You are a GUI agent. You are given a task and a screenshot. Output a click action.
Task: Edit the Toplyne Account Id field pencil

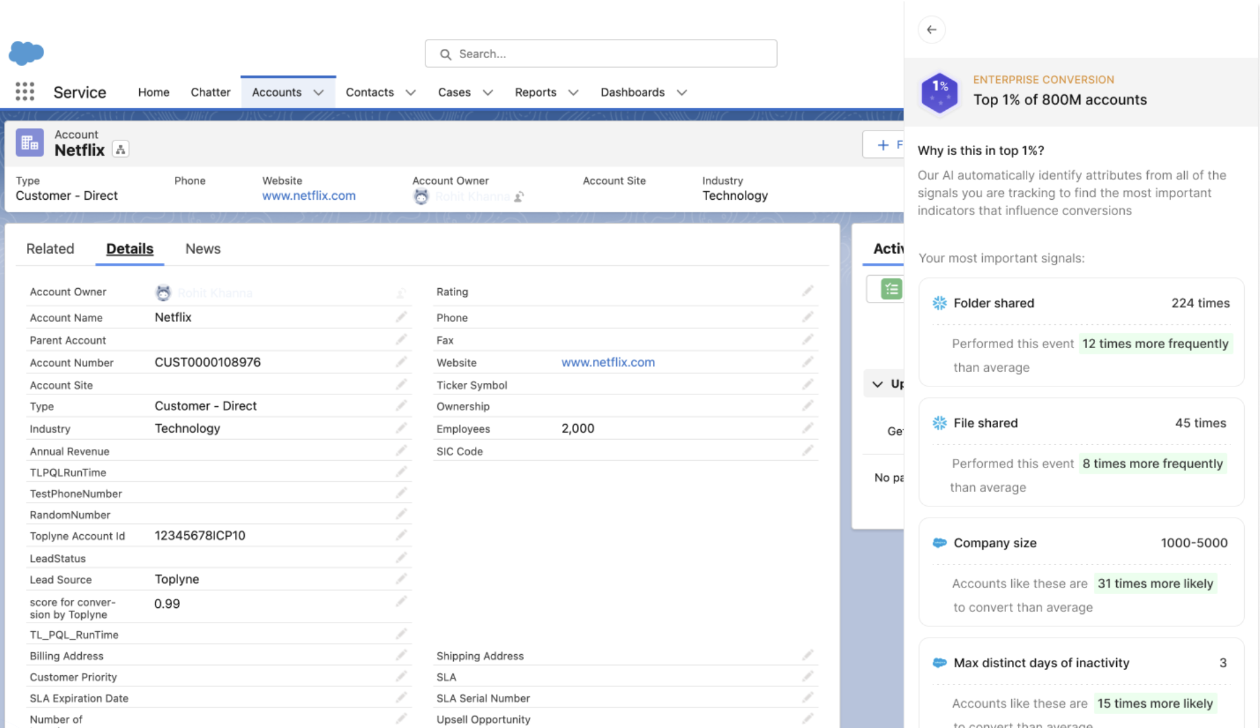tap(401, 535)
